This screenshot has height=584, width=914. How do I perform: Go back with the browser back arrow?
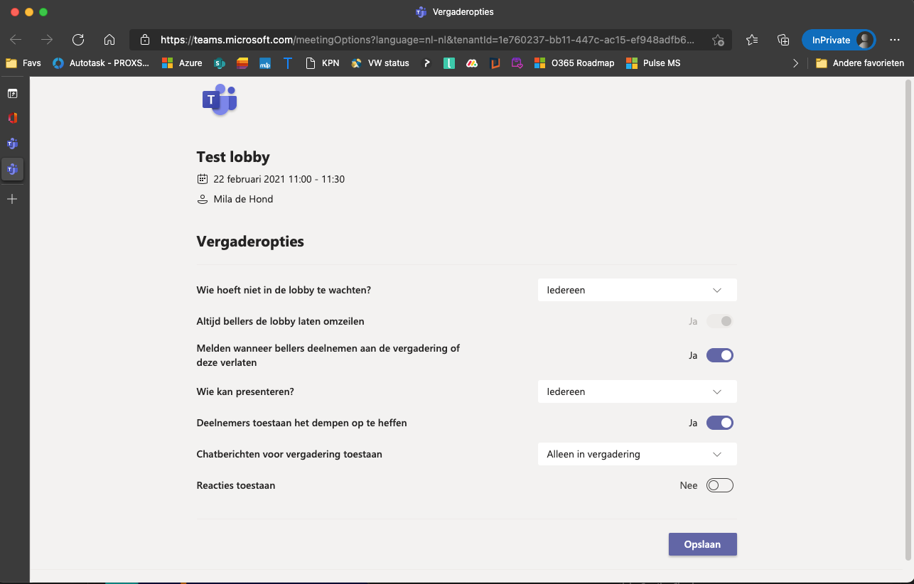point(16,40)
